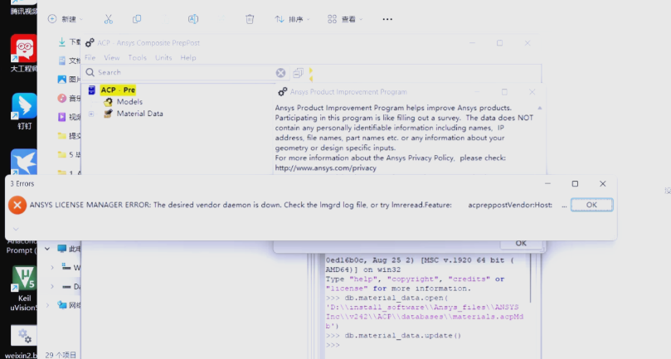This screenshot has height=359, width=671.
Task: Open the Sort (排序) dropdown in Explorer
Action: [292, 19]
